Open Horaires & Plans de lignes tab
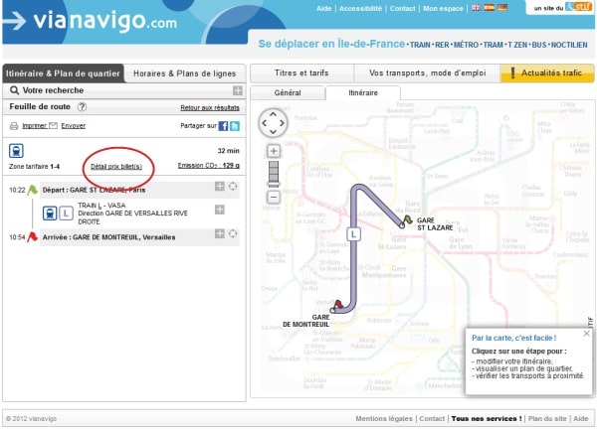The image size is (597, 430). (x=185, y=73)
